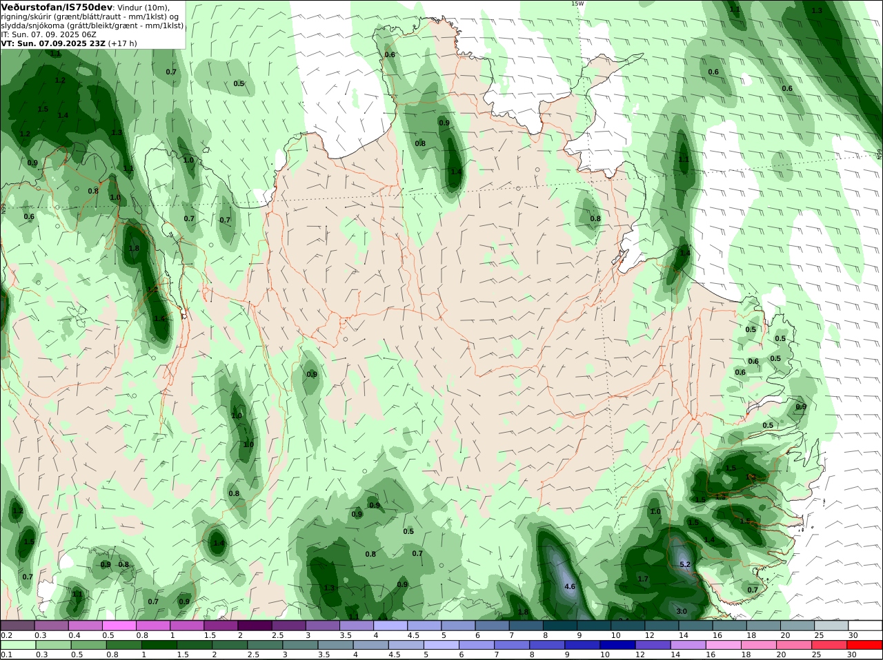Click the 1.7 precipitation value on the map
Viewport: 883px width, 660px height.
click(643, 579)
